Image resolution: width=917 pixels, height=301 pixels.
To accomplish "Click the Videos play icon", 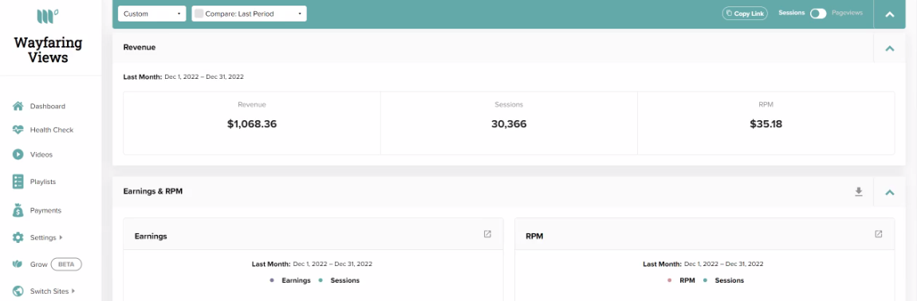I will click(18, 154).
